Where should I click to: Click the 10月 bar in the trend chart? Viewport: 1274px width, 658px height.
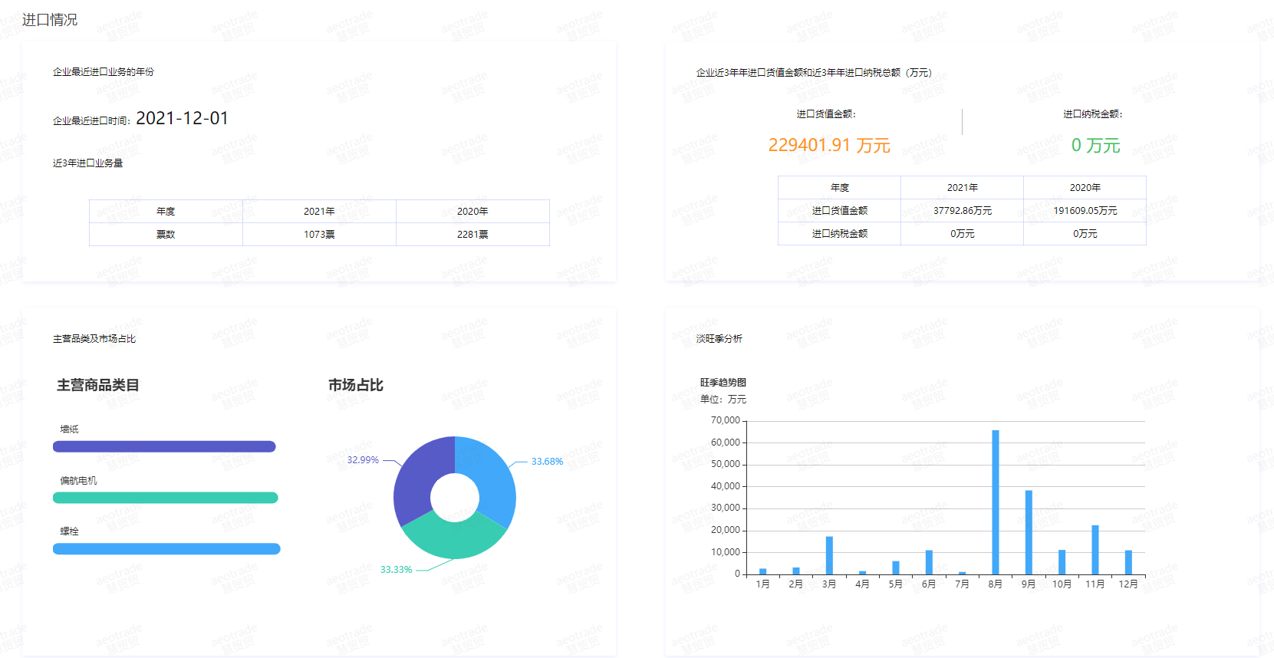(x=1062, y=562)
